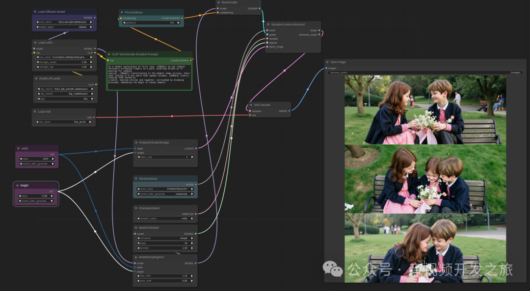Viewport: 530px width, 291px height.
Task: Adjust the denoise value field
Action: [165, 248]
